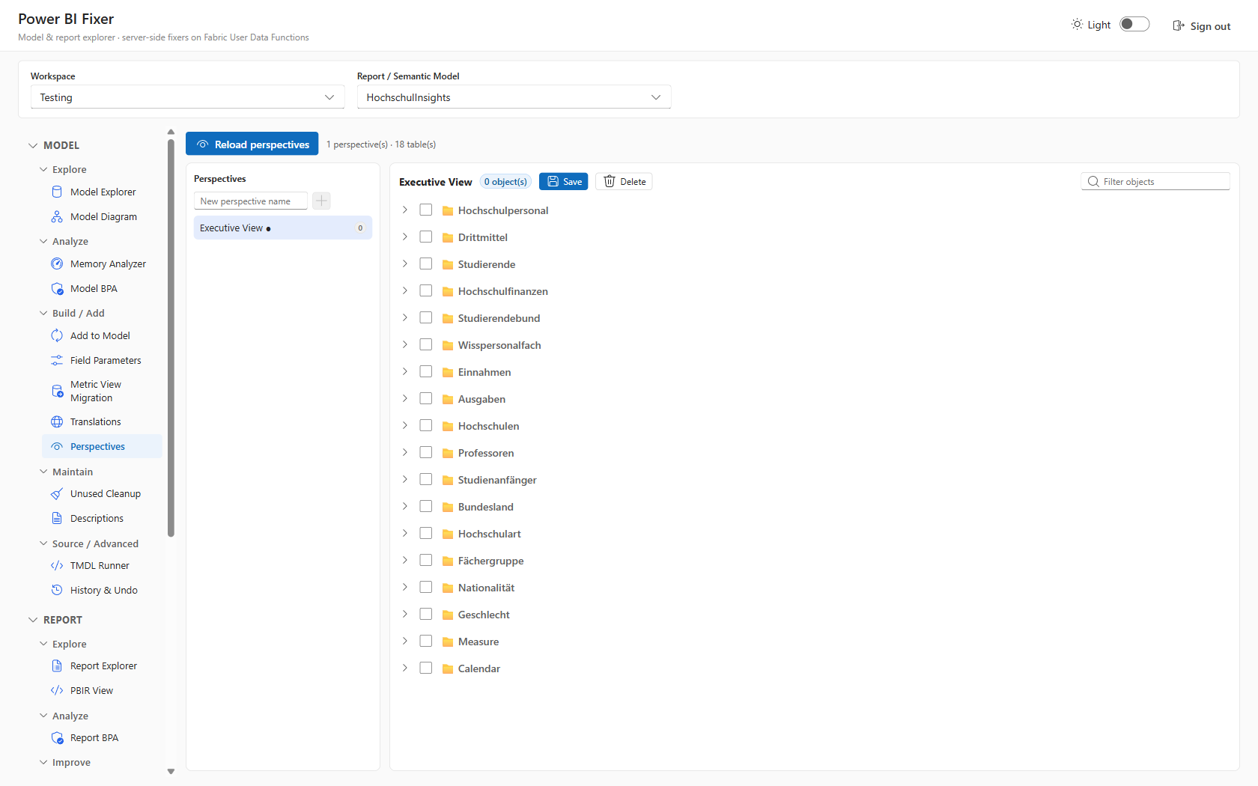Screen dimensions: 1258x786
Task: Open the Workspace dropdown showing Testing
Action: click(x=187, y=97)
